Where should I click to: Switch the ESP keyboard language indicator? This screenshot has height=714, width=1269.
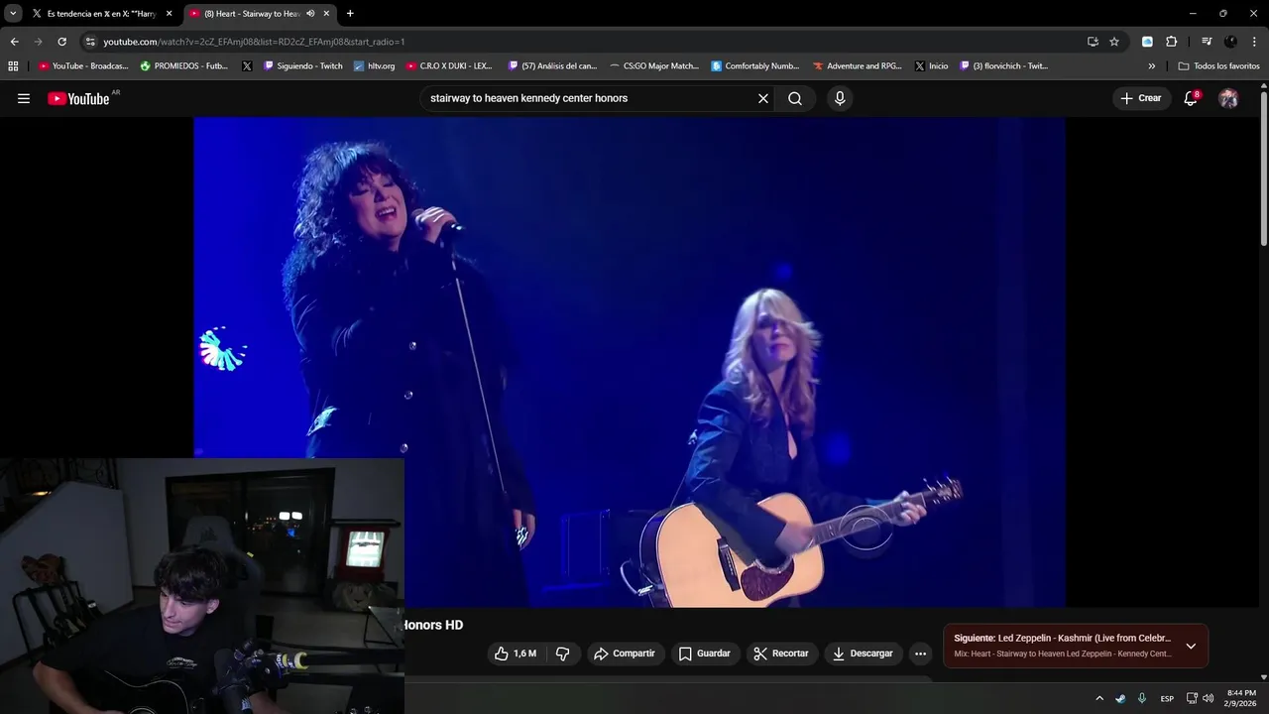pyautogui.click(x=1167, y=698)
